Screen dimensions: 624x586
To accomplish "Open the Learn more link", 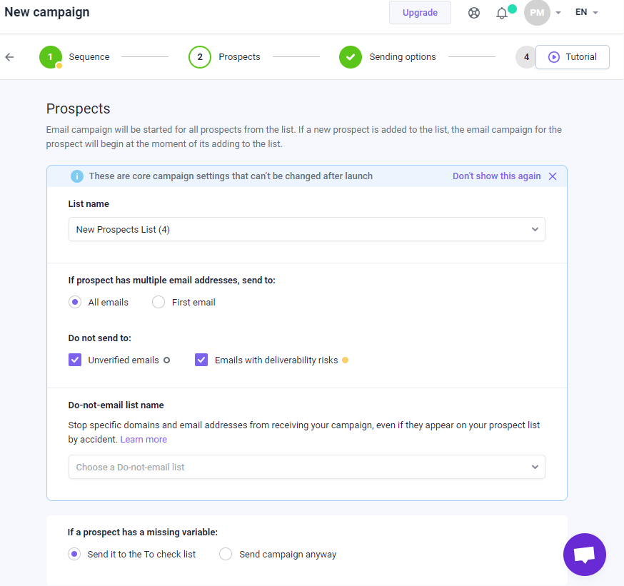I will pos(144,439).
